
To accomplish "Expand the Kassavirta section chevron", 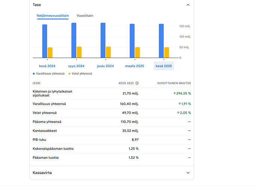I will click(x=188, y=173).
